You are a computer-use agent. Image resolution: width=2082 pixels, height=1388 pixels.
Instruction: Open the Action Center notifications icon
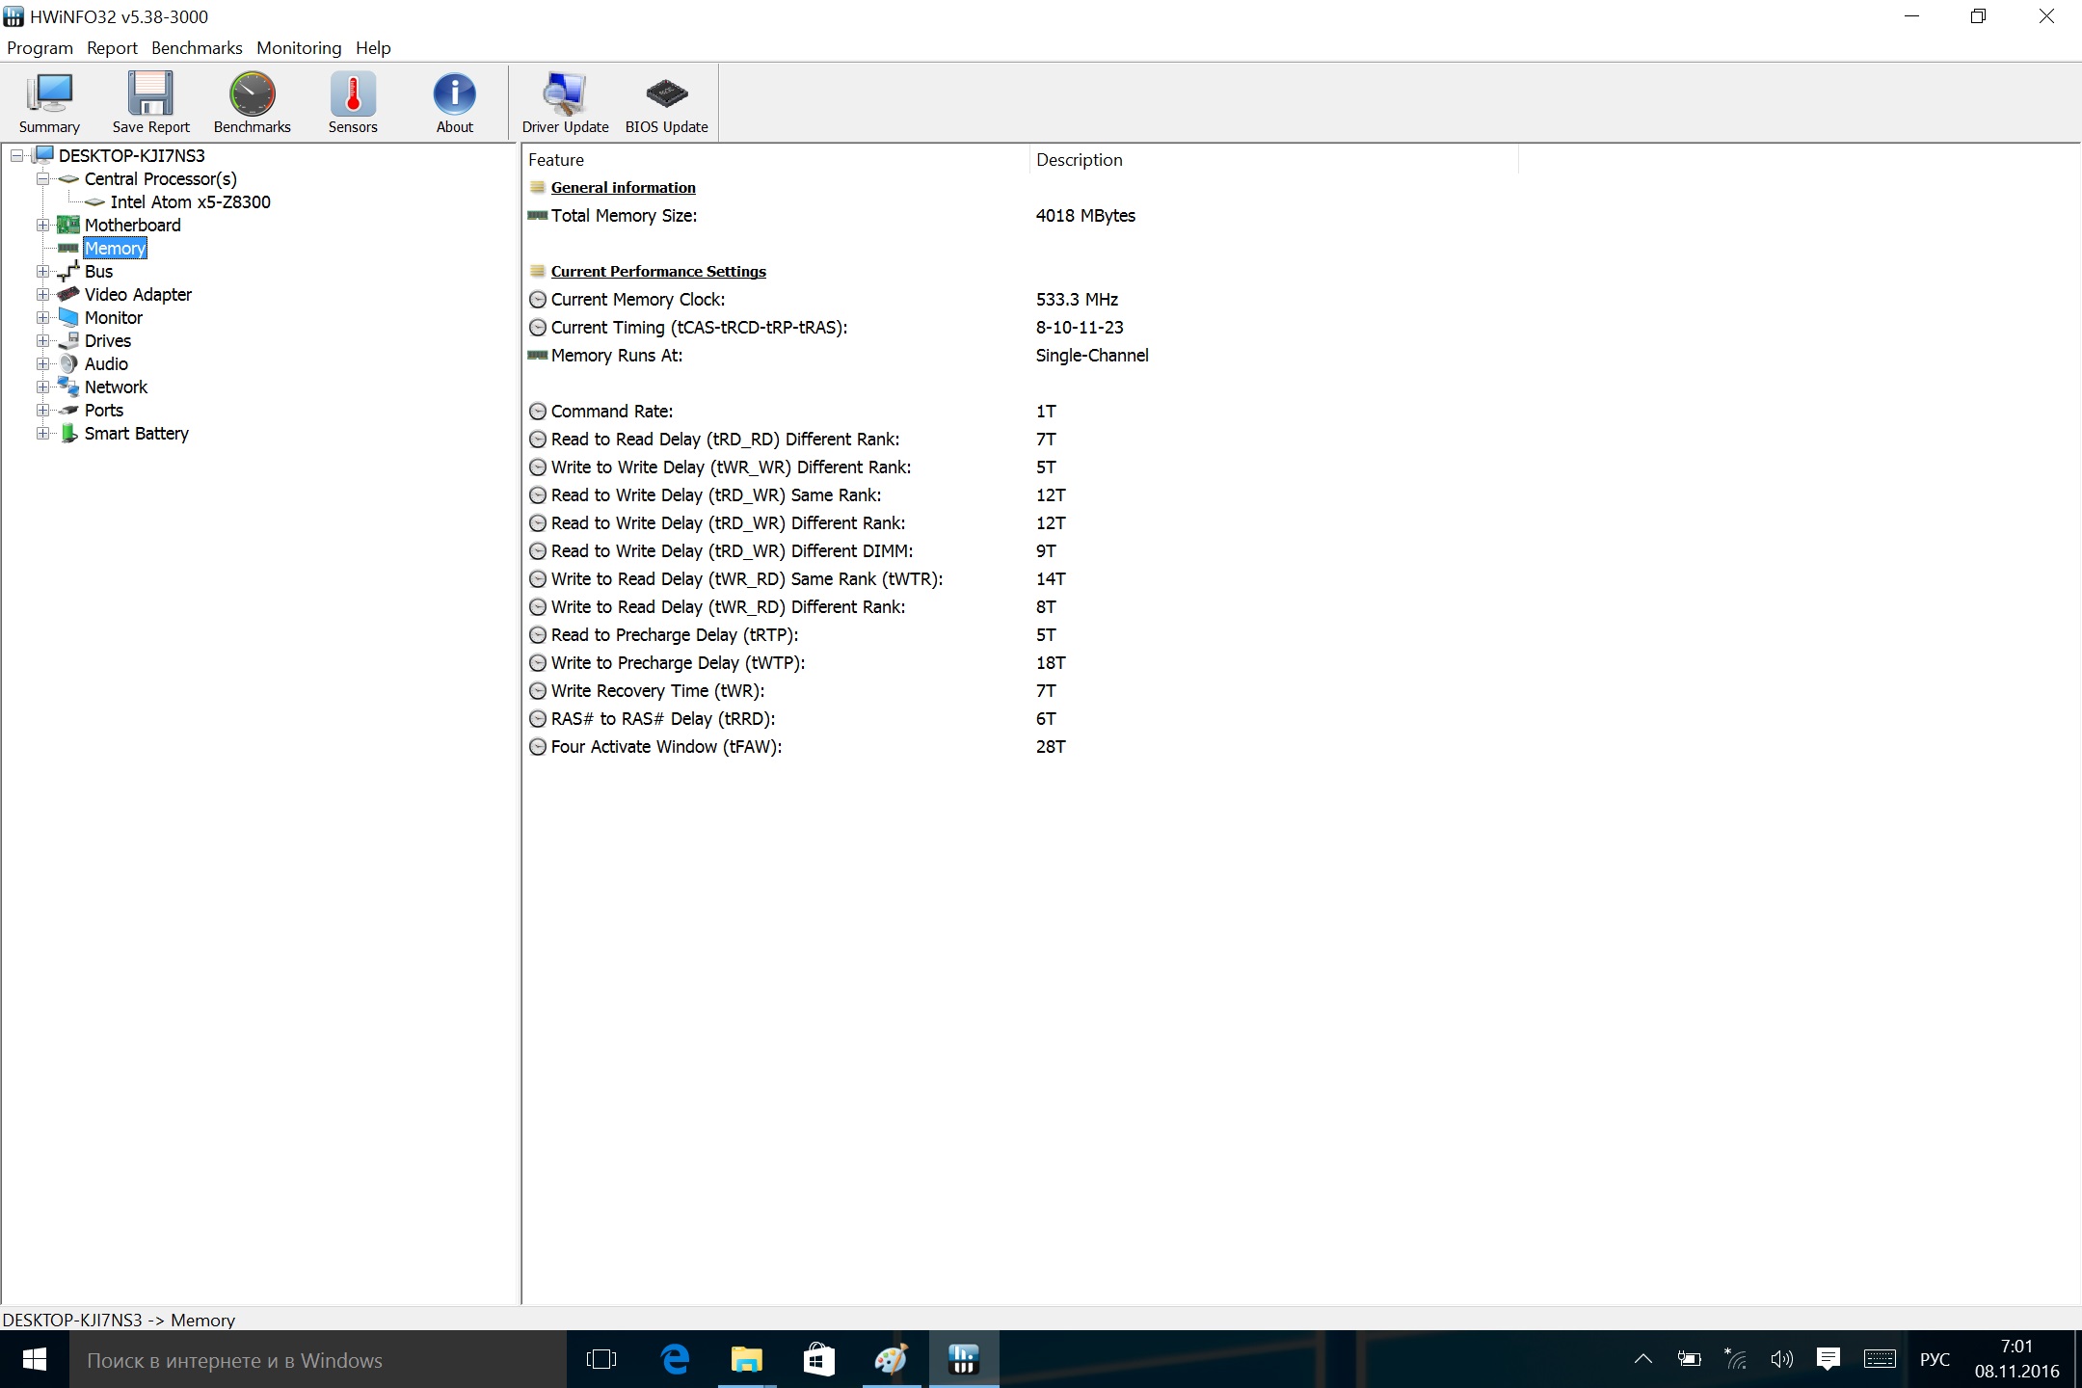click(1828, 1359)
